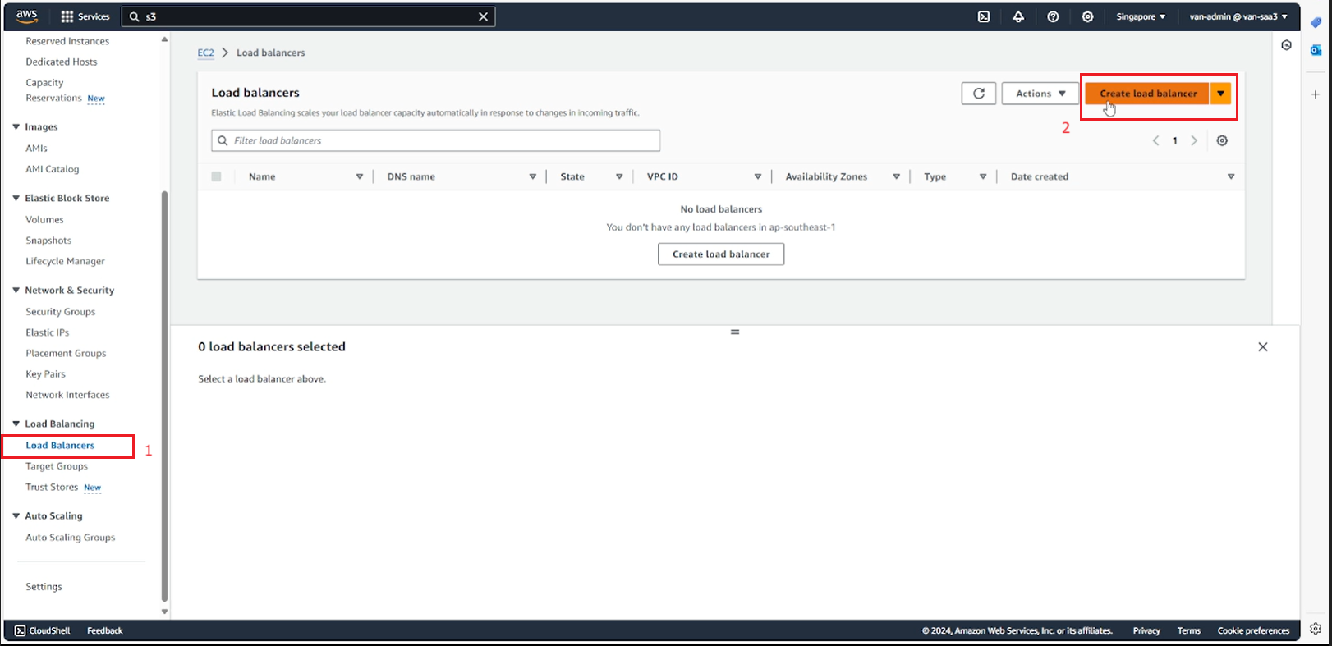Click the panel resize handle icon
The image size is (1332, 646).
coord(735,332)
